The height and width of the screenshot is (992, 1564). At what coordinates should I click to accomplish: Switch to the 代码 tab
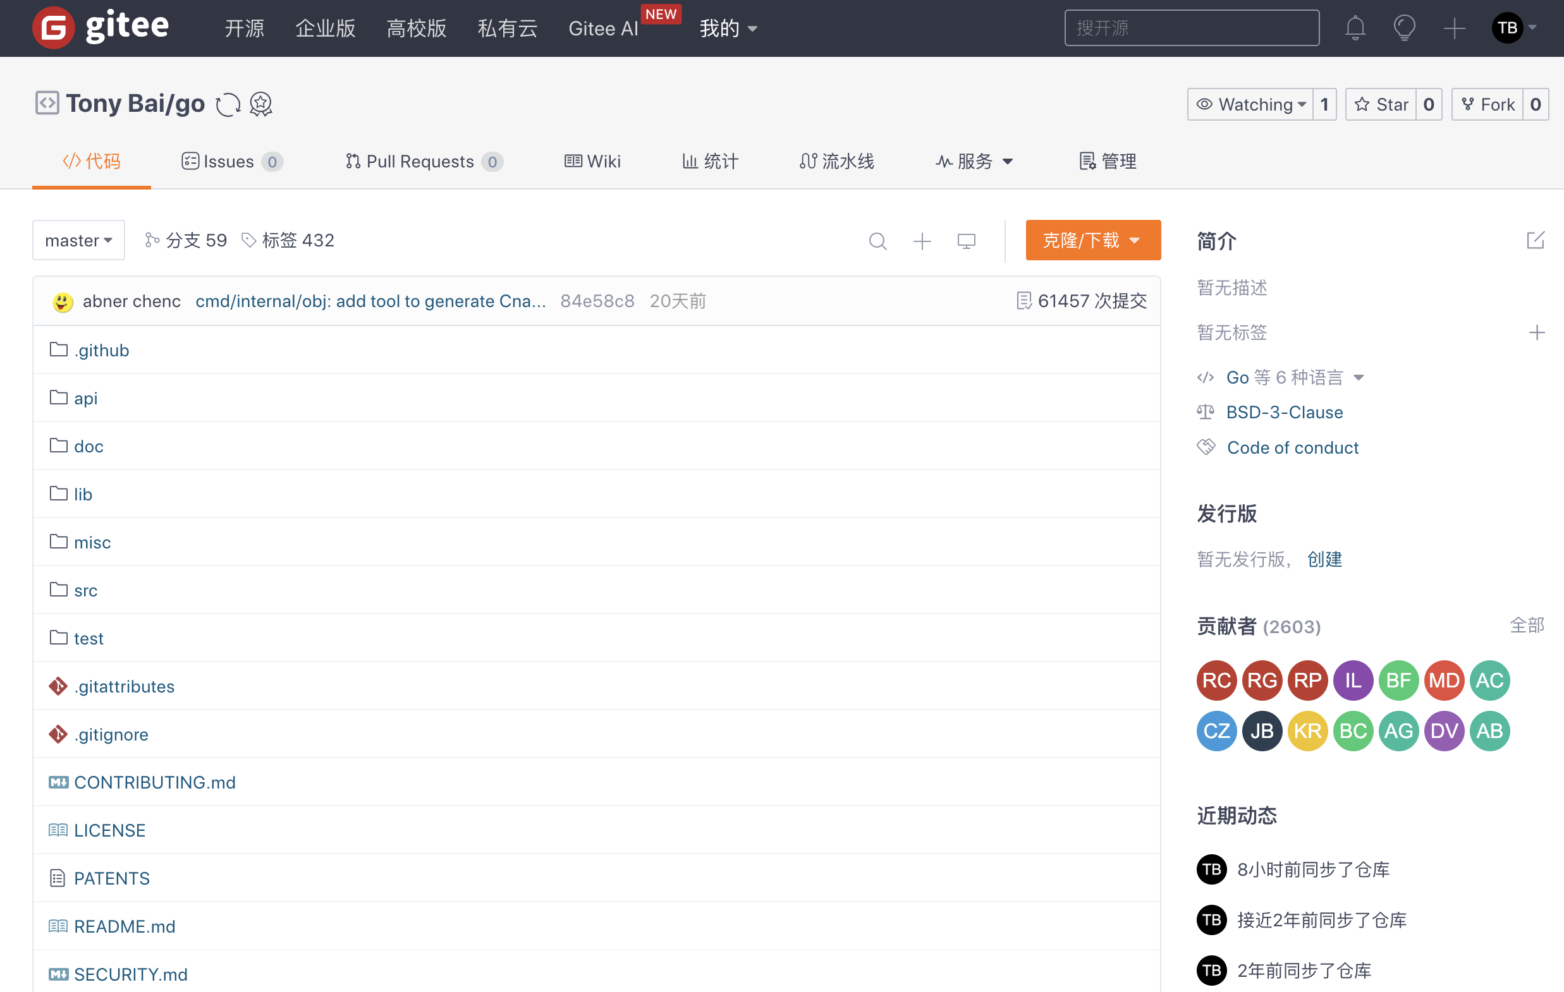pos(92,161)
